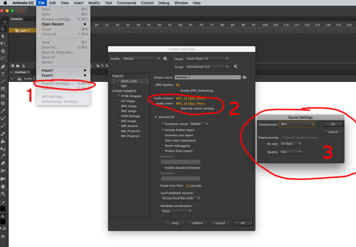Select the Hand tool
This screenshot has width=356, height=247.
coord(3,186)
